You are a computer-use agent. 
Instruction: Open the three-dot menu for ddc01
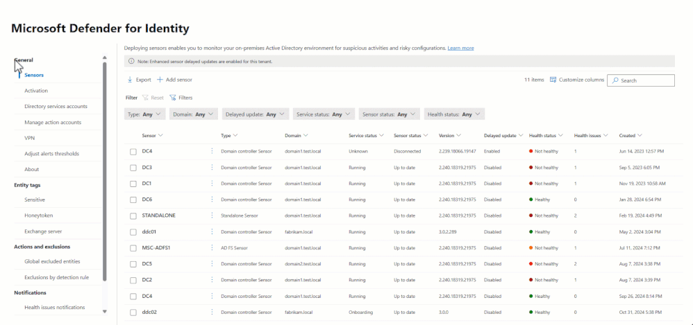pos(212,231)
